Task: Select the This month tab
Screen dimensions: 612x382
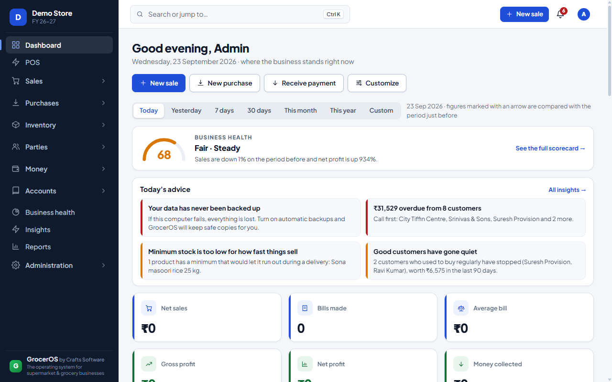Action: (300, 110)
